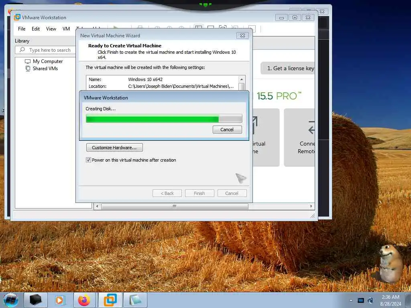Click the VMware Workstation logo in title bar
411x308 pixels.
coord(17,17)
